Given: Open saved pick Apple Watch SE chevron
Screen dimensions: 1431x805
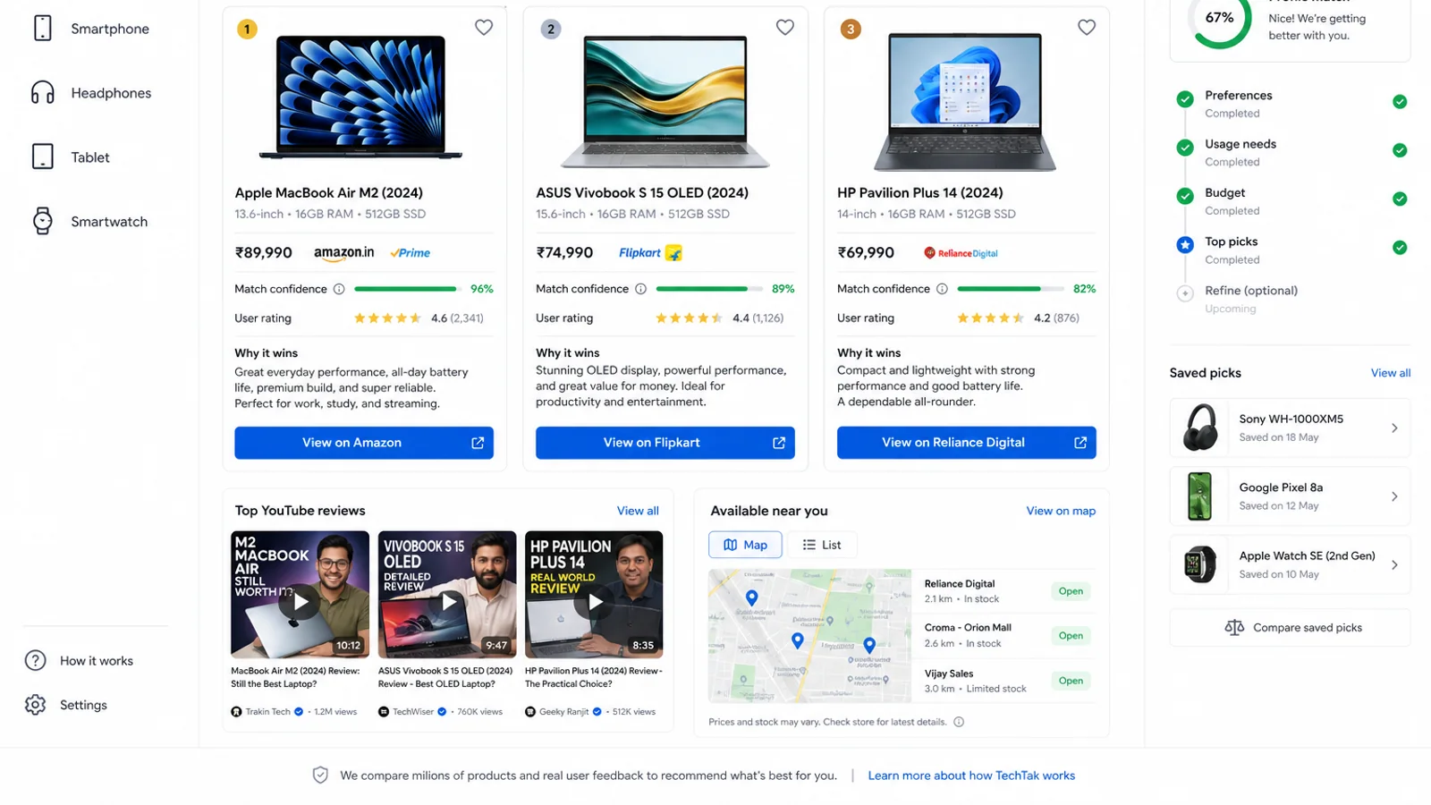Looking at the screenshot, I should point(1394,565).
